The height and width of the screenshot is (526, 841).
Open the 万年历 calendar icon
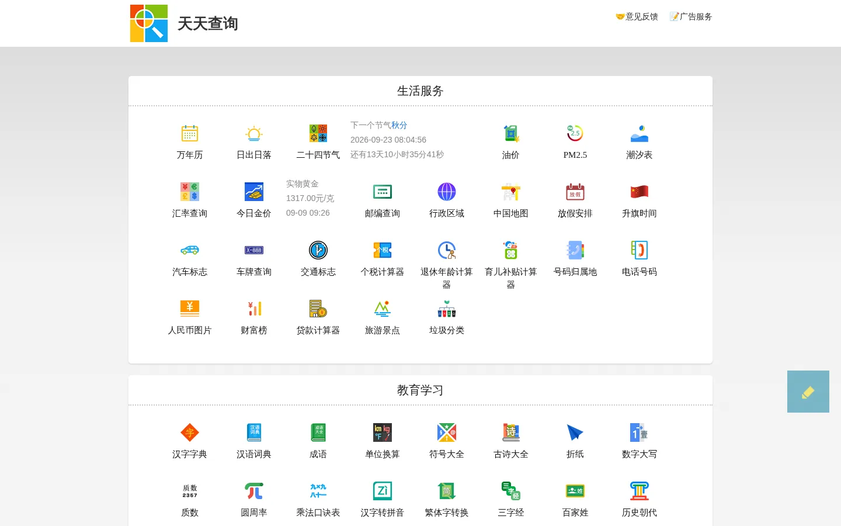pos(190,133)
